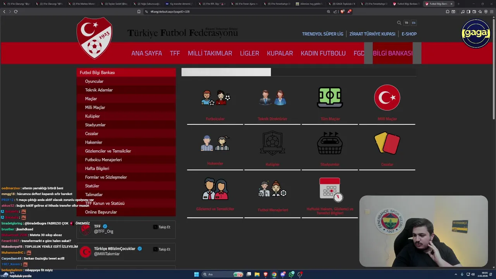Click the Windows taskbar search box
The height and width of the screenshot is (279, 496).
coord(223,274)
